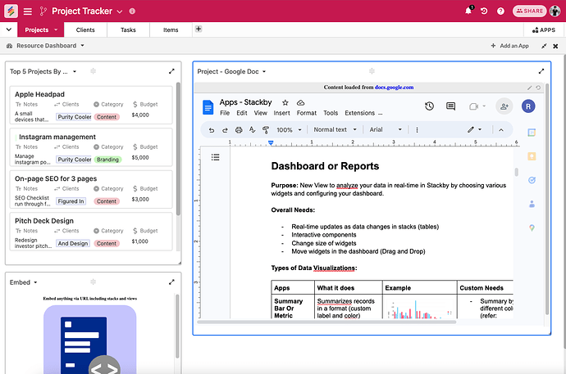Image resolution: width=566 pixels, height=374 pixels.
Task: Open revision history icon in header
Action: click(484, 11)
